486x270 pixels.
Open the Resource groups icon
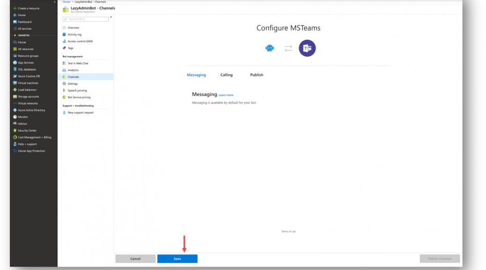[x=15, y=56]
